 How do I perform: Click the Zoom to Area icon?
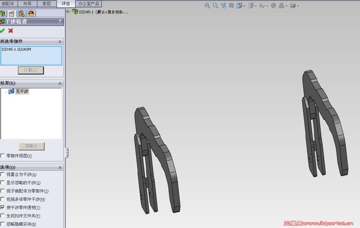click(x=215, y=6)
